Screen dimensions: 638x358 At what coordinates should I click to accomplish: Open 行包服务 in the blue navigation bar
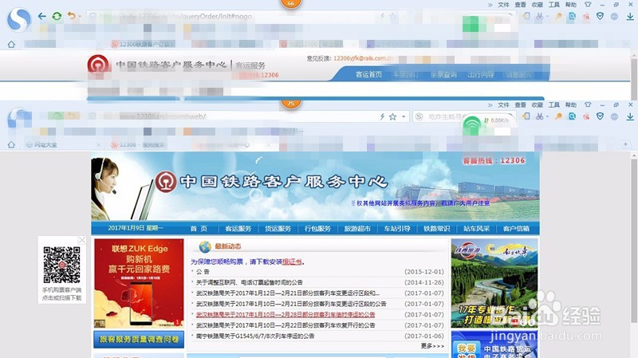point(317,229)
